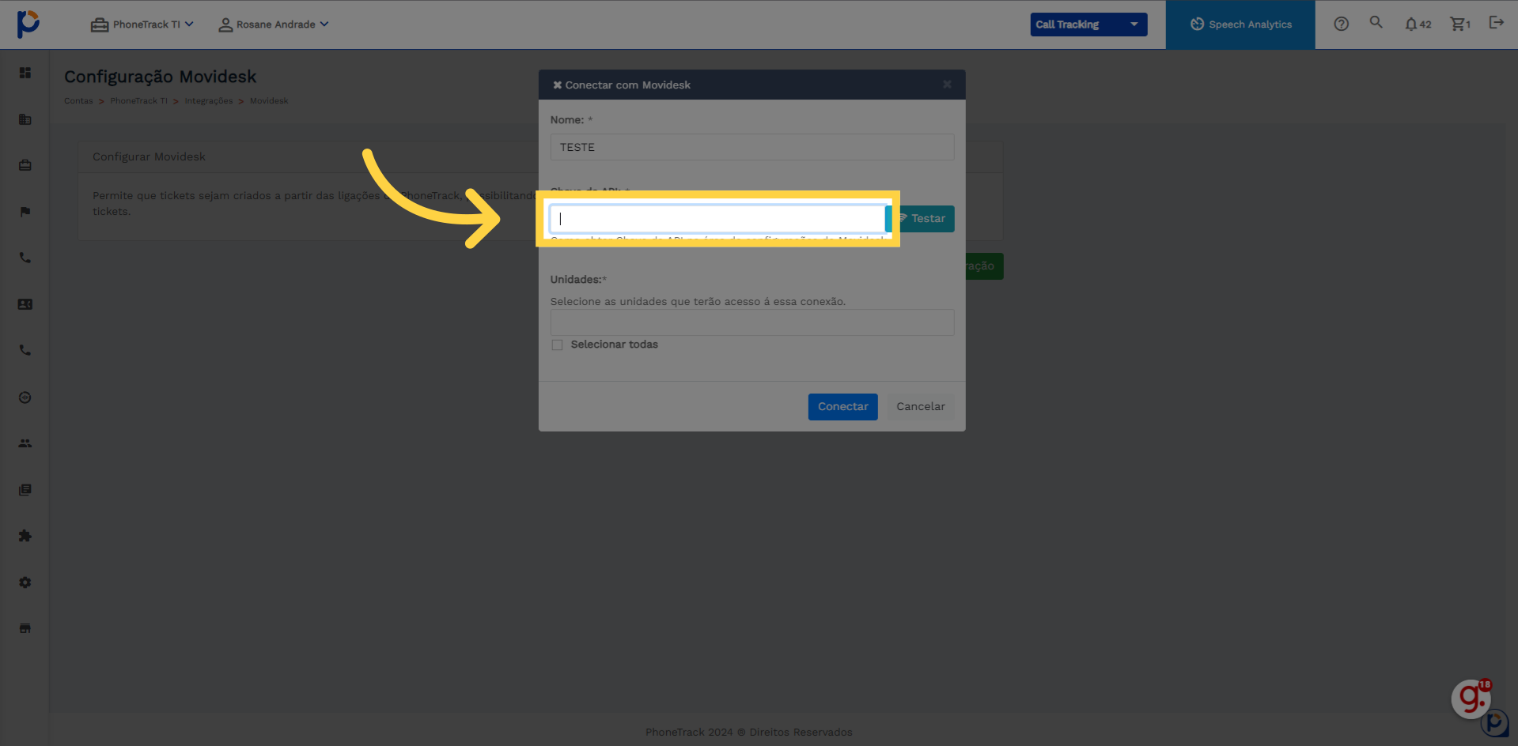Click the Cancelar button
The height and width of the screenshot is (746, 1518).
[921, 407]
